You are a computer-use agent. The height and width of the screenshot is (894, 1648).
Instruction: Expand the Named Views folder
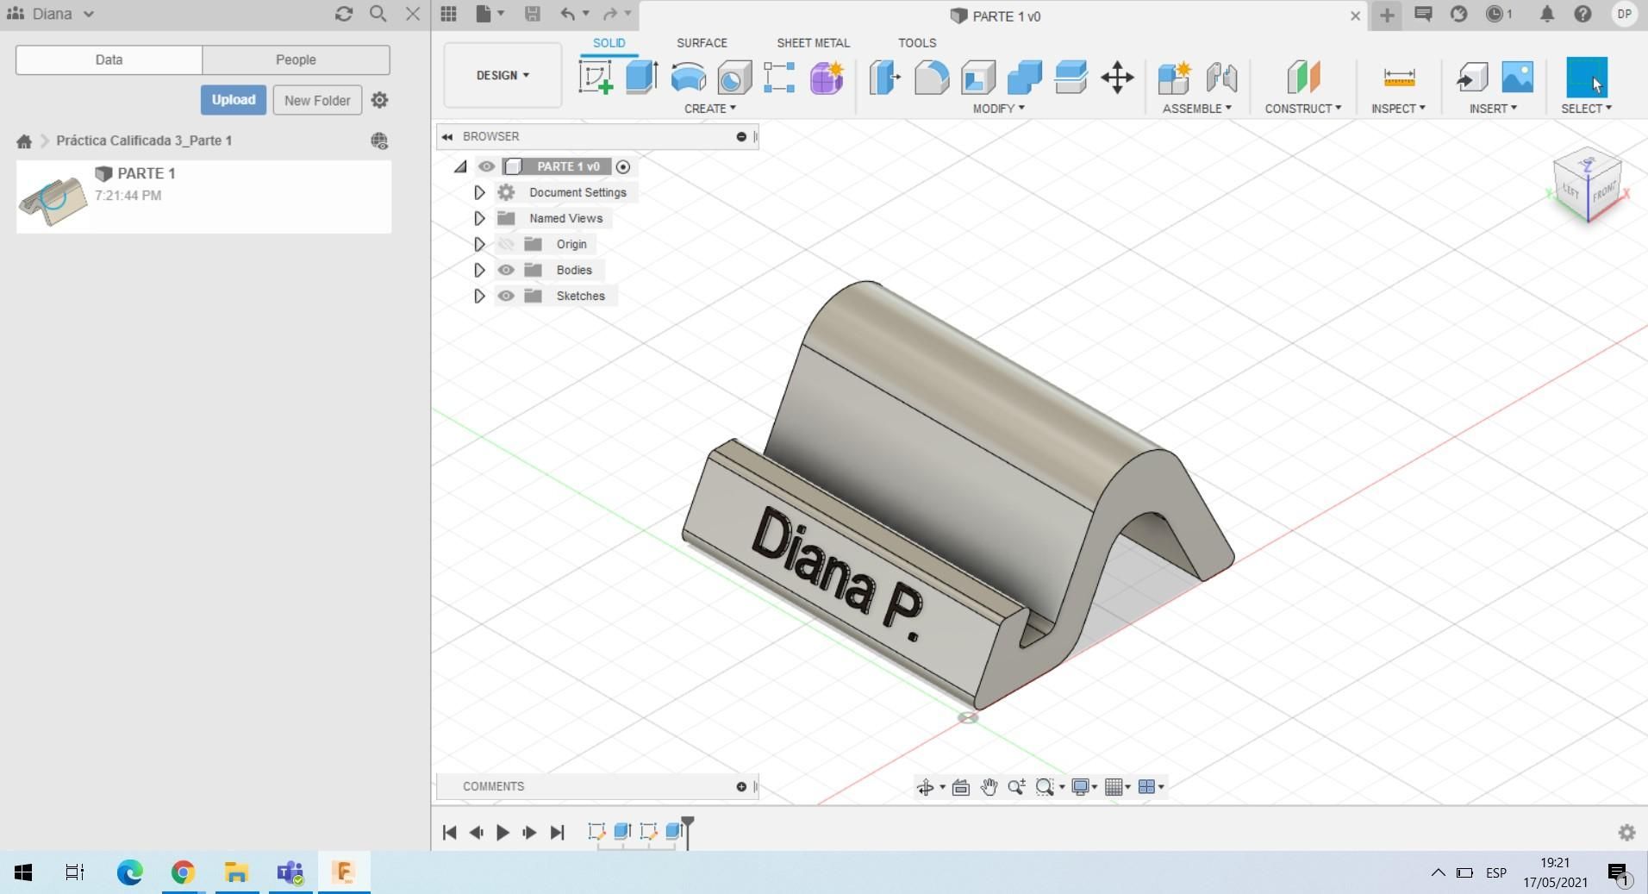[480, 218]
